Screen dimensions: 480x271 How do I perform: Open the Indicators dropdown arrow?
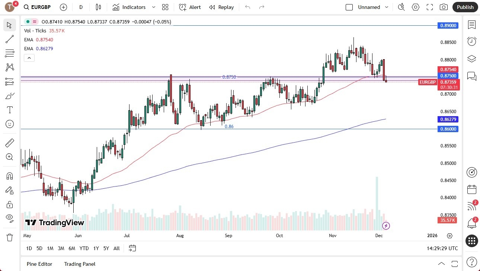(153, 7)
